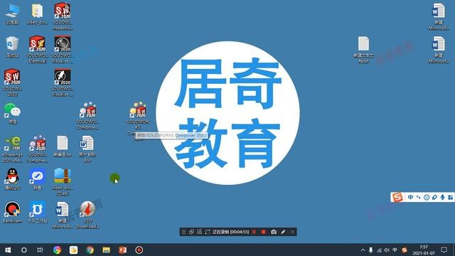Activate the recorder pencil drawing tool
The height and width of the screenshot is (256, 455).
point(283,232)
